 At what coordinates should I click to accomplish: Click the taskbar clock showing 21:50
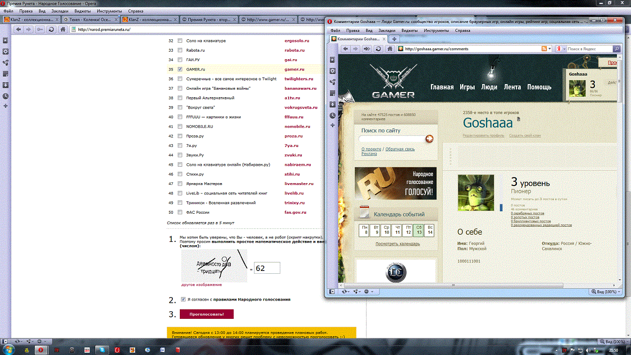coord(613,350)
